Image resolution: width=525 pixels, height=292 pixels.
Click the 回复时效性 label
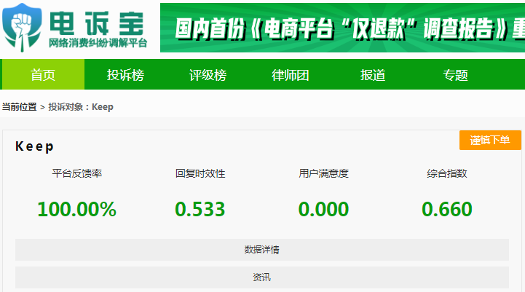200,173
